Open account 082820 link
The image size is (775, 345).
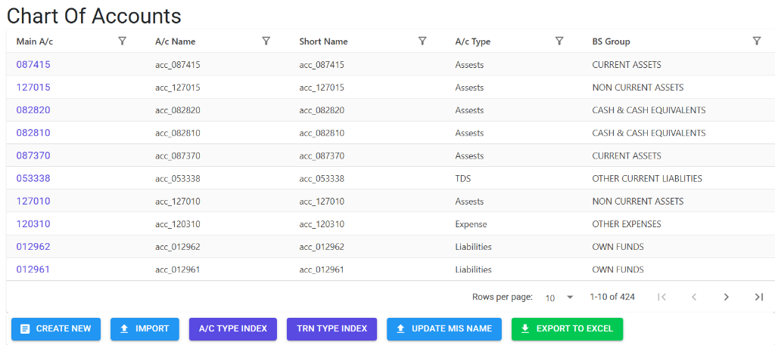click(x=33, y=110)
